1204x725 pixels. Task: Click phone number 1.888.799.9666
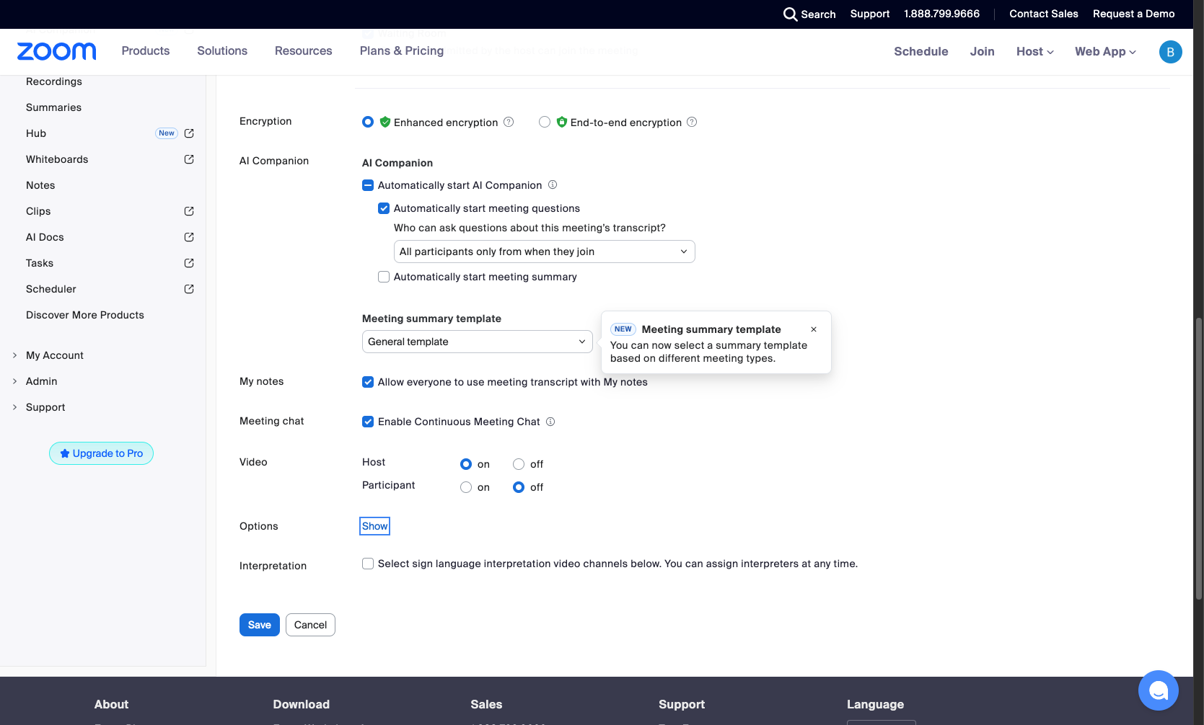pos(941,14)
